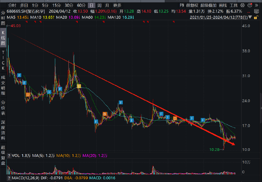262x182 pixels.
Task: Click the 10.28 low price label
Action: pyautogui.click(x=214, y=150)
